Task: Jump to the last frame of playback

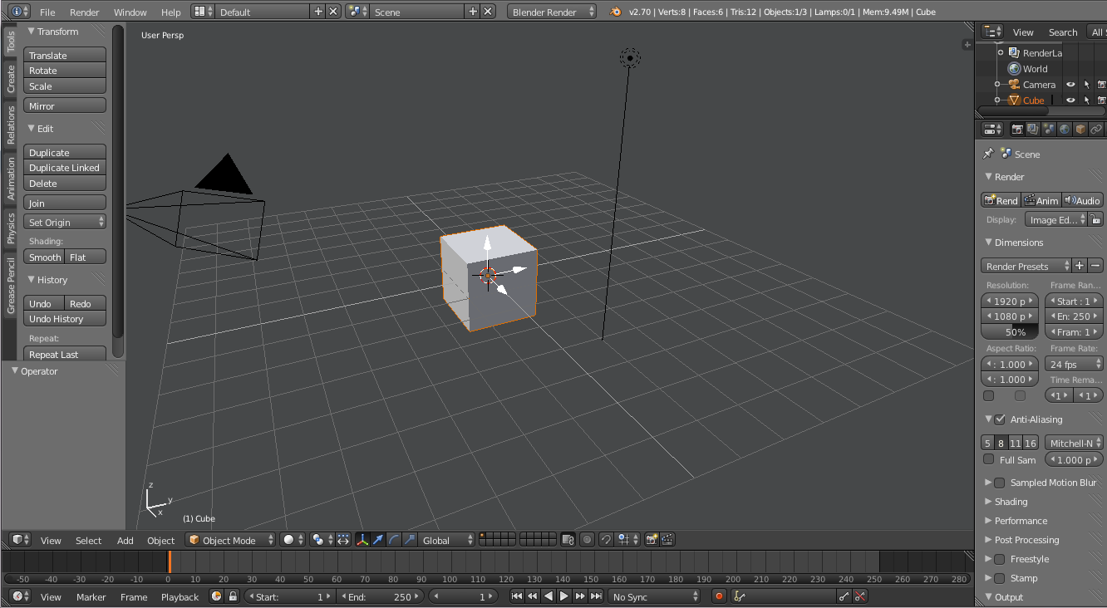Action: (596, 596)
